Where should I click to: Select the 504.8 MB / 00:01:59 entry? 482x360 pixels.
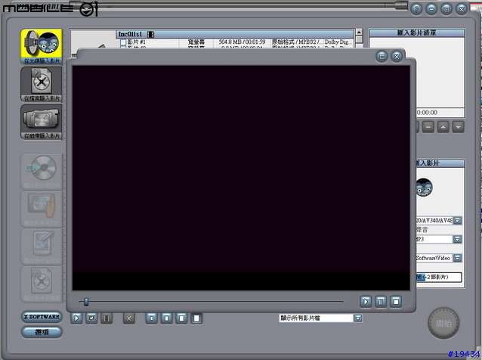[242, 42]
